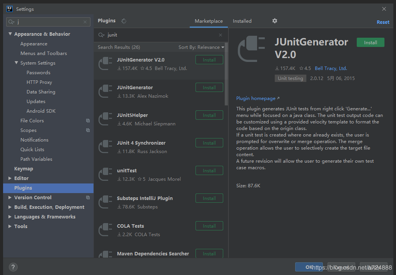Open the Keymap settings page
This screenshot has width=396, height=275.
(x=23, y=168)
